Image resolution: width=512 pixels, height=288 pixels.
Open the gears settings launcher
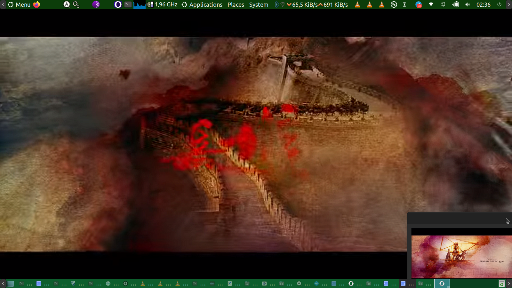(76, 4)
